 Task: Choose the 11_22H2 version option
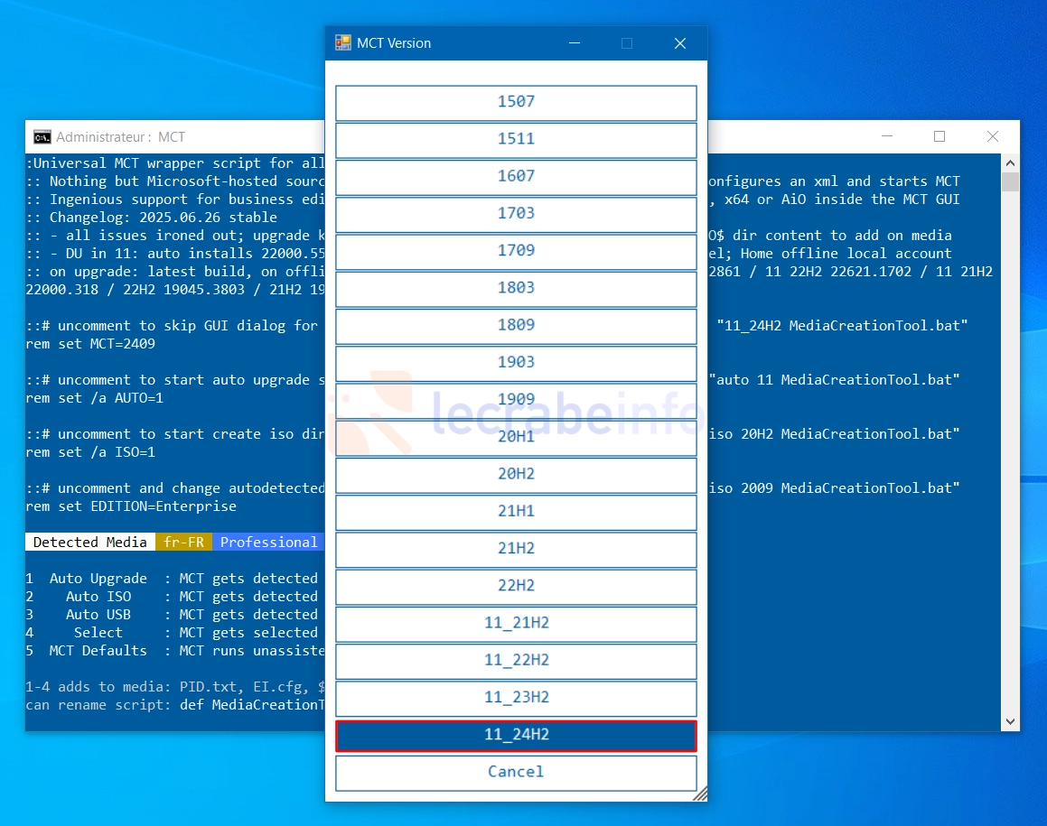[x=516, y=660]
